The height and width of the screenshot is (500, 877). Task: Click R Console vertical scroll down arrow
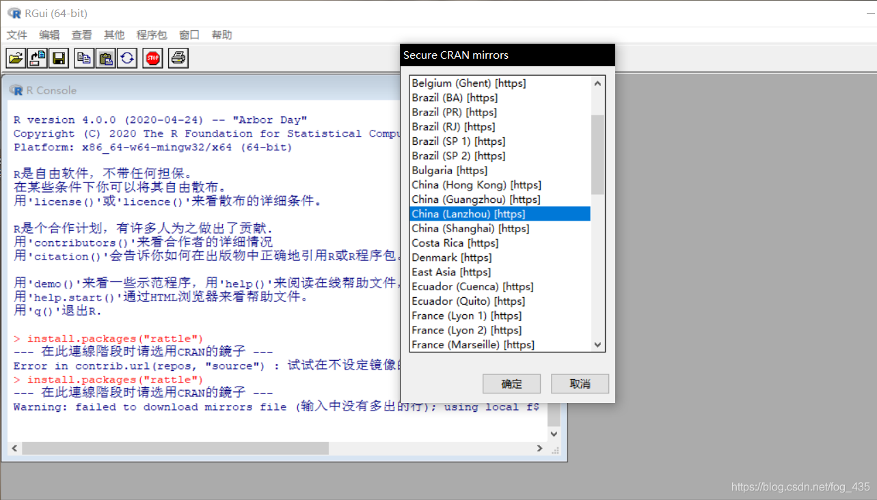click(x=554, y=434)
